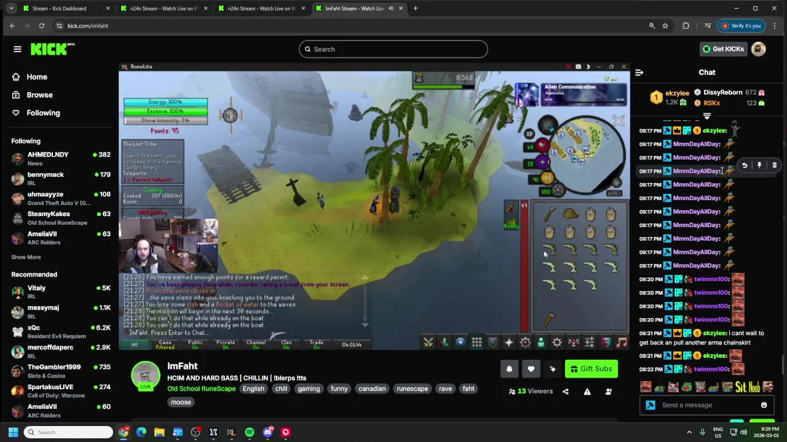787x442 pixels.
Task: Click the Send a message field
Action: pos(706,405)
